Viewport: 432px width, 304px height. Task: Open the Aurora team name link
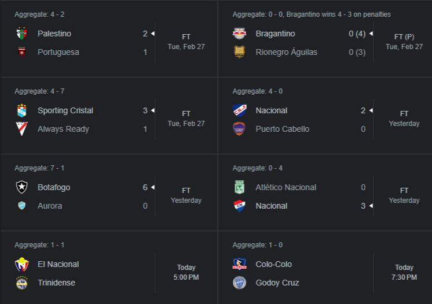point(50,206)
